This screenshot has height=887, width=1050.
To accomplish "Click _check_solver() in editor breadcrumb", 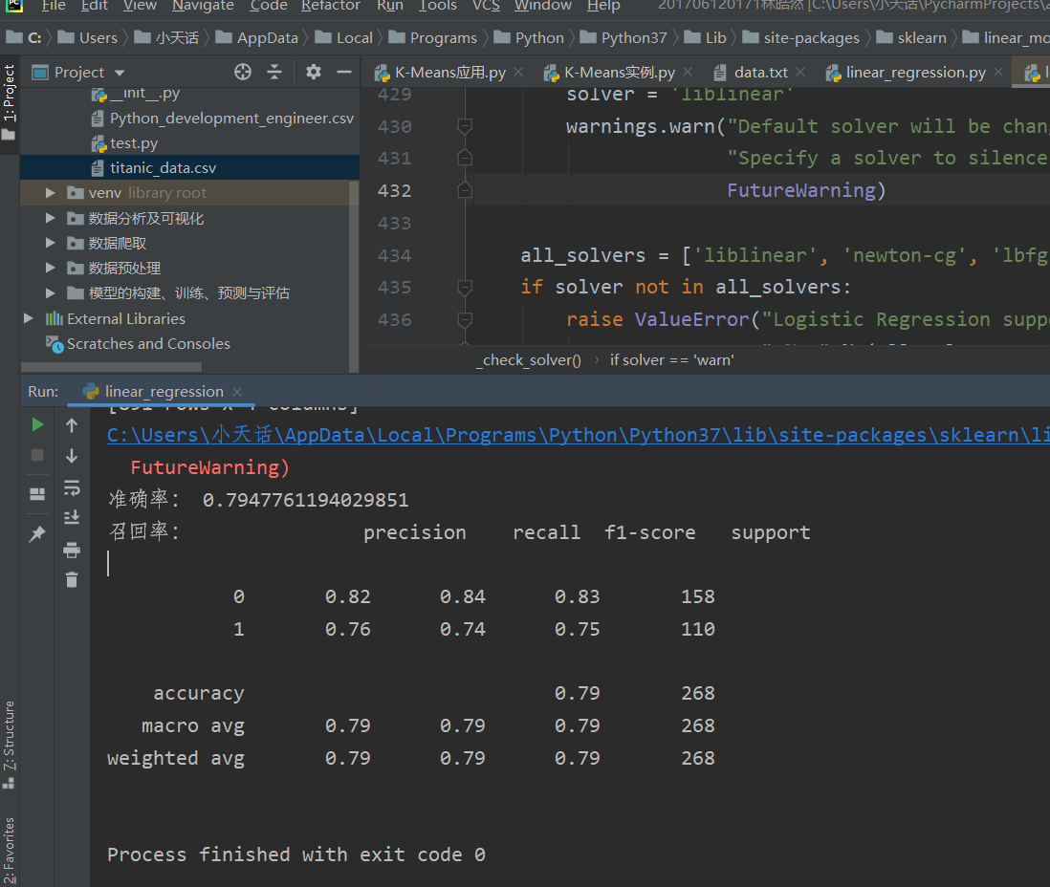I will pos(529,360).
